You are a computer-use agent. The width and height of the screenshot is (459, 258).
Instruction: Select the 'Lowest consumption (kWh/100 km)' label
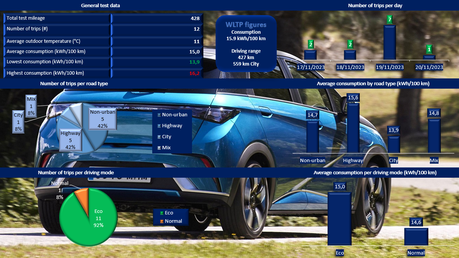point(45,62)
